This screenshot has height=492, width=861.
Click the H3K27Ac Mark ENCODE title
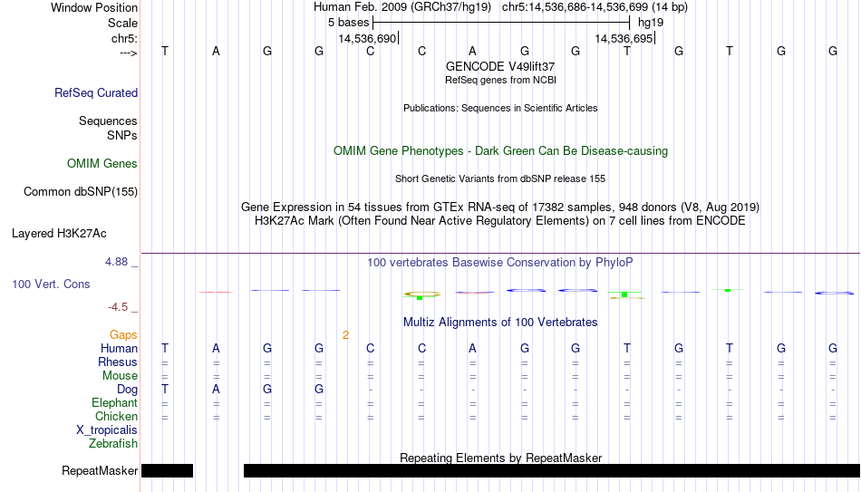click(x=500, y=221)
